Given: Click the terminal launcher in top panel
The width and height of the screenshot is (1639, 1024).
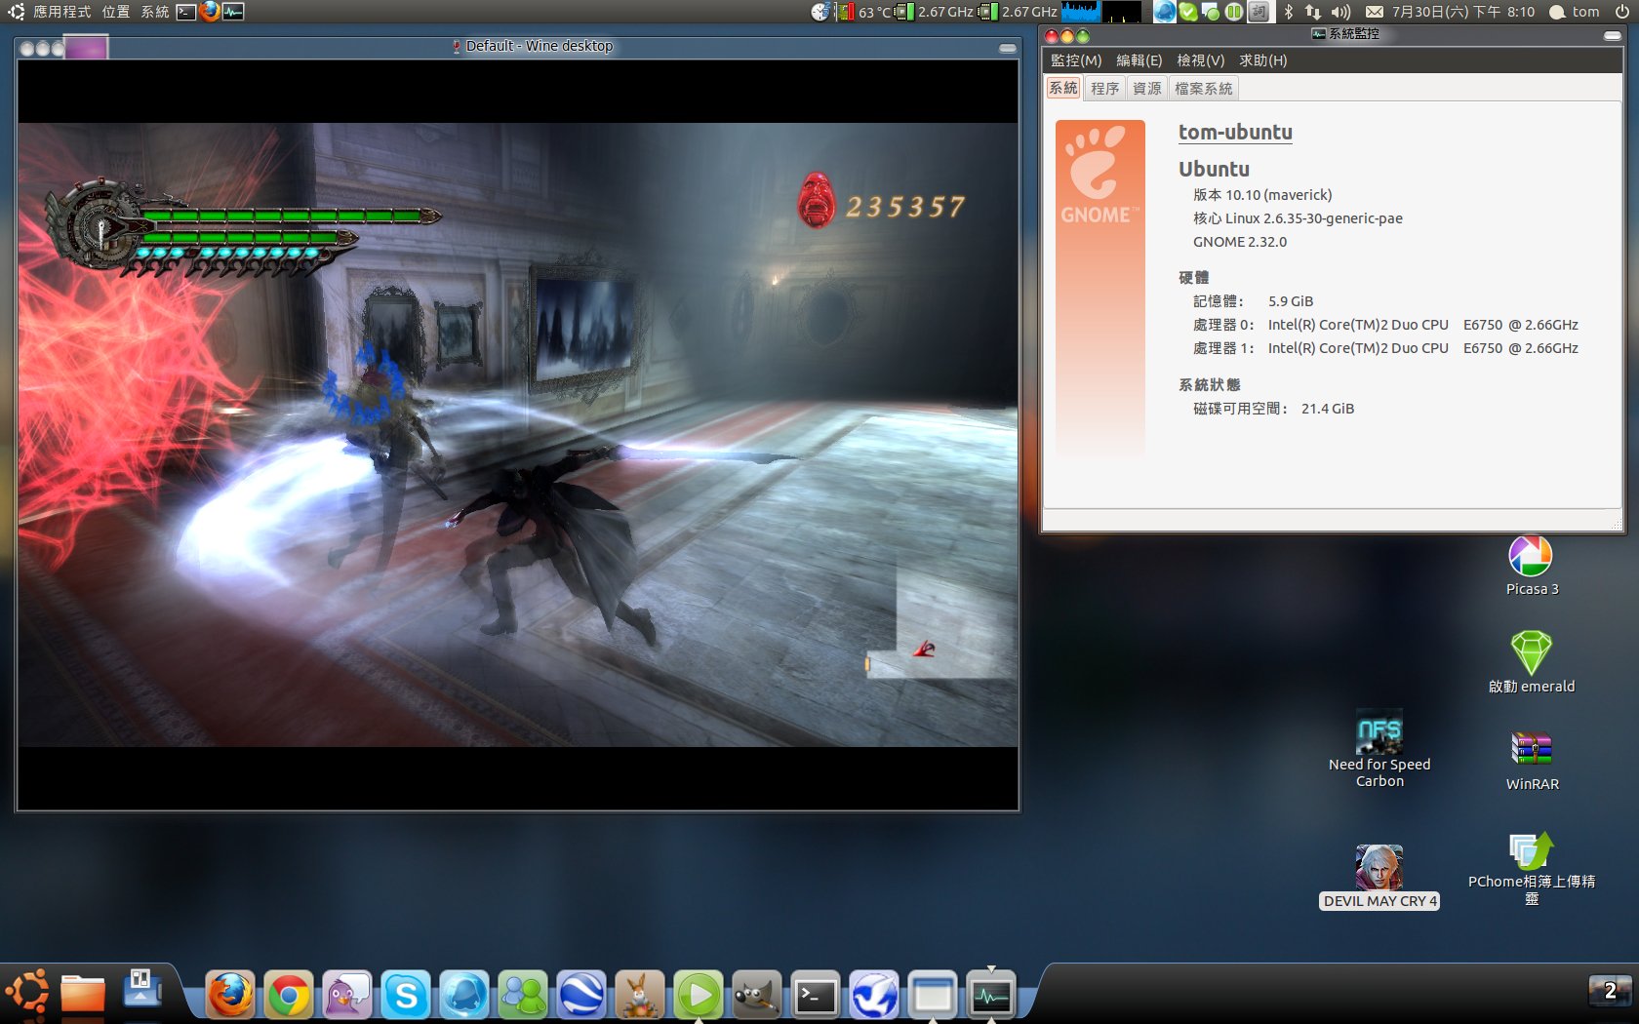Looking at the screenshot, I should coord(186,12).
